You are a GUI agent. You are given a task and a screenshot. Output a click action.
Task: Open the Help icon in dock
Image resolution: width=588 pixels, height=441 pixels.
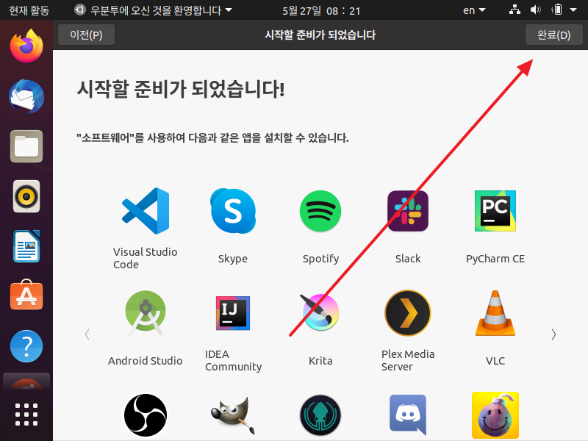[x=26, y=346]
